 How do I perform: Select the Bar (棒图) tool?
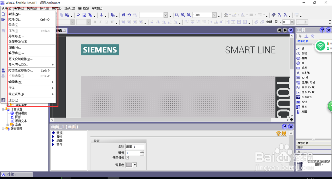(x=301, y=112)
